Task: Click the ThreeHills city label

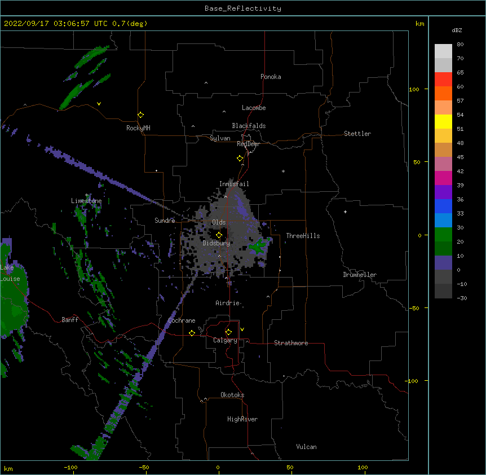Action: (303, 236)
